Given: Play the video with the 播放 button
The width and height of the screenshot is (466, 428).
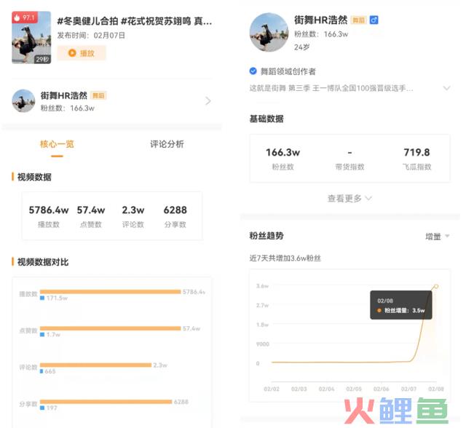Looking at the screenshot, I should pos(82,53).
